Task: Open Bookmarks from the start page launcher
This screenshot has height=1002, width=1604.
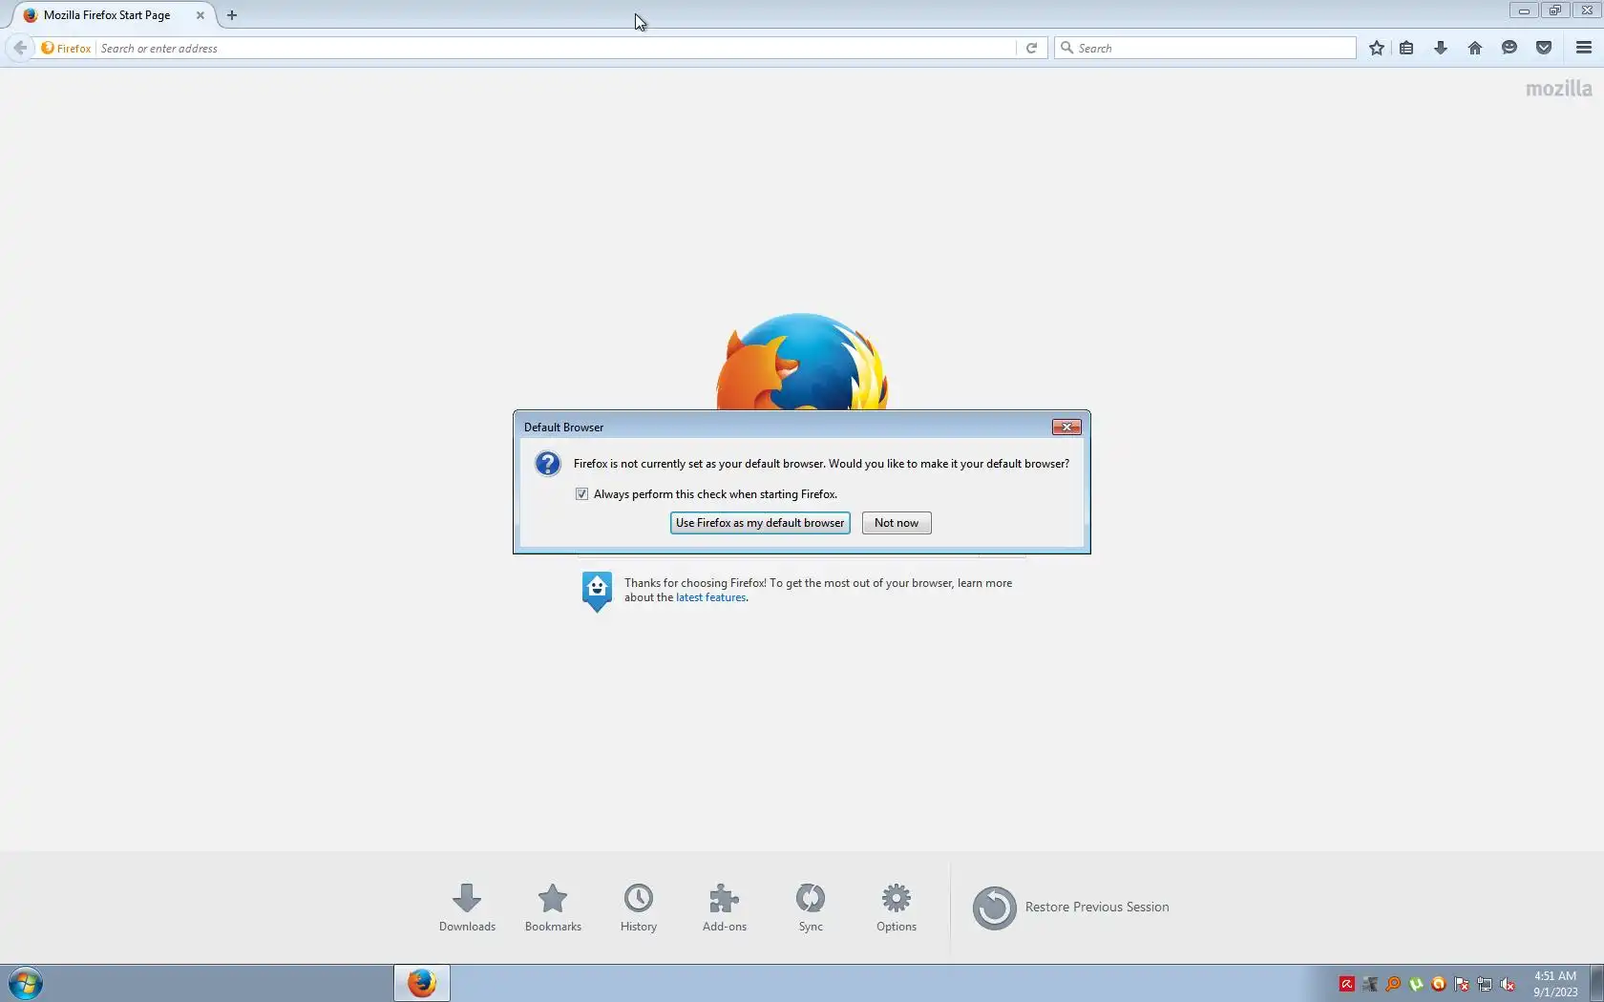Action: tap(553, 908)
